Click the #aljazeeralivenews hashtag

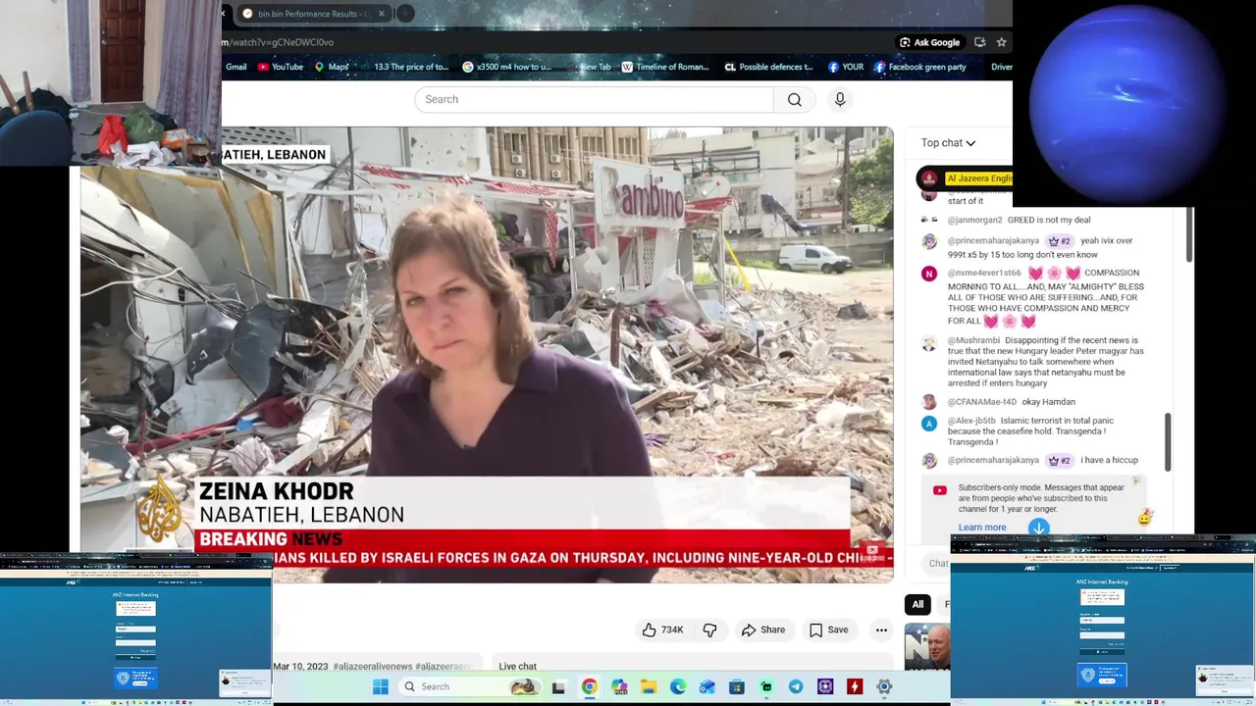pos(373,666)
